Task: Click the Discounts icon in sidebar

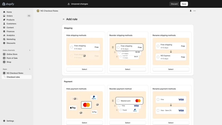Action: click(x=4, y=43)
